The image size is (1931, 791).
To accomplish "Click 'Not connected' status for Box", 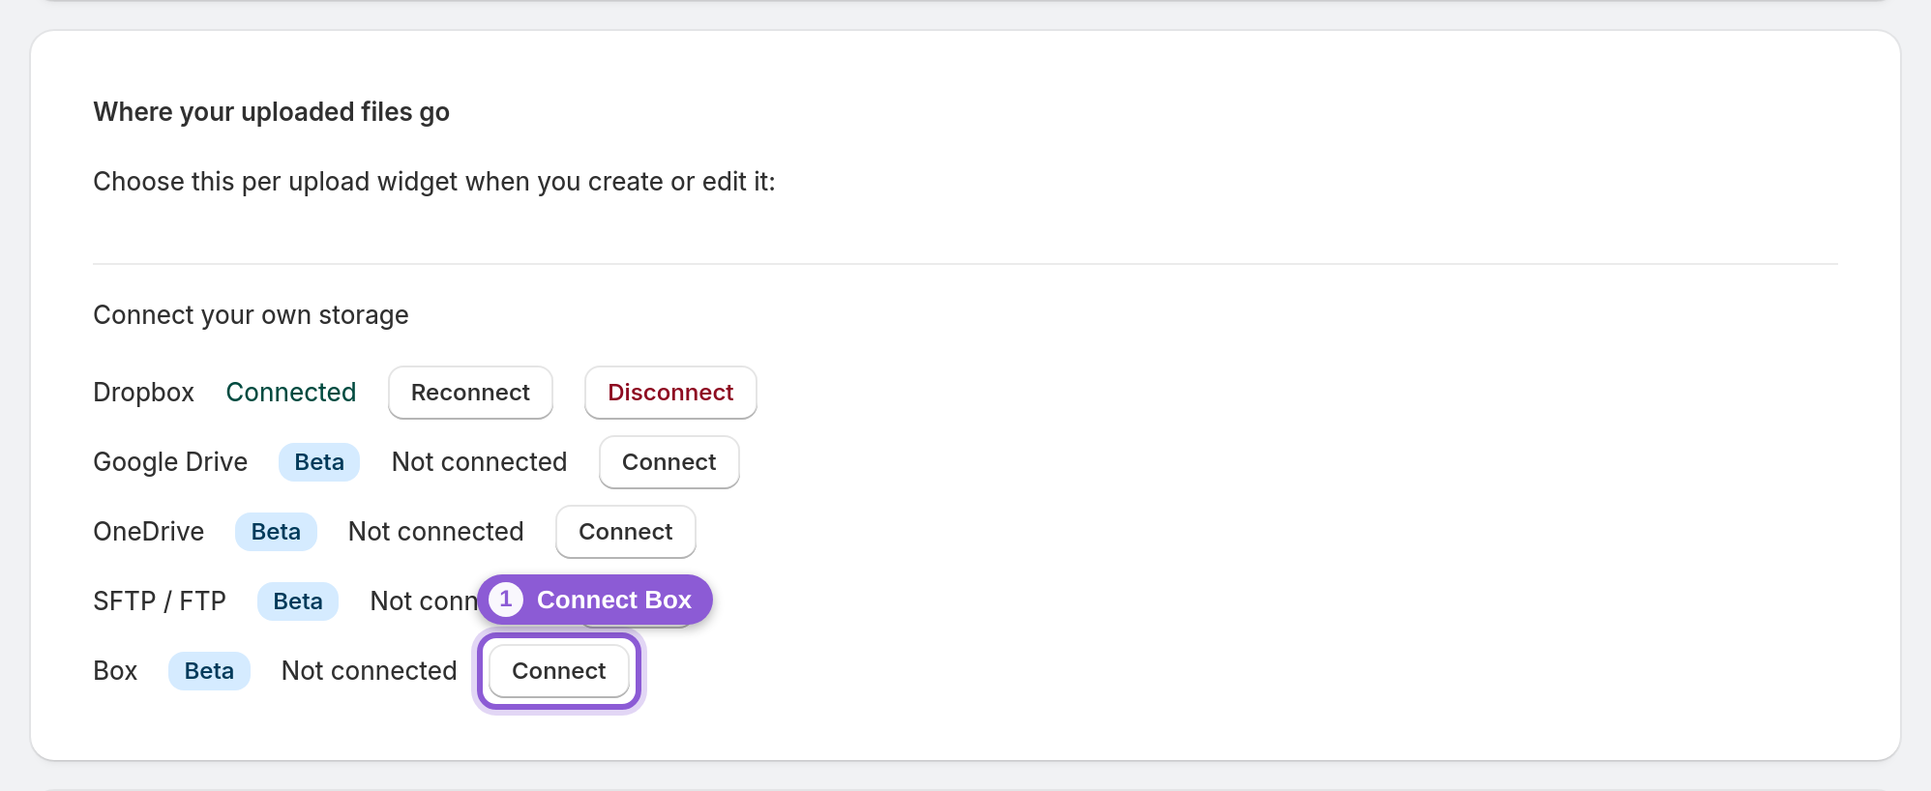I will point(370,671).
